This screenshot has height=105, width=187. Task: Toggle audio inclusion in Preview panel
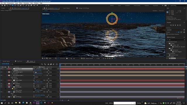tap(179, 32)
